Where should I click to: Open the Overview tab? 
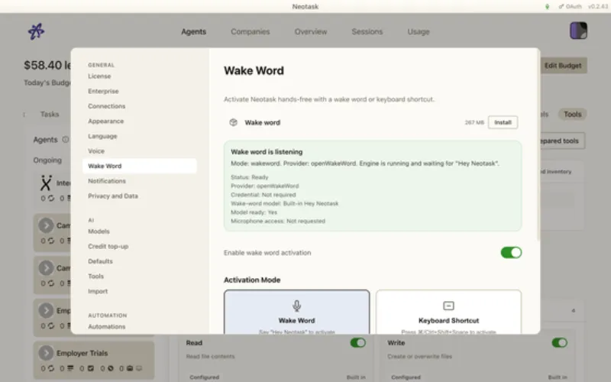[311, 31]
